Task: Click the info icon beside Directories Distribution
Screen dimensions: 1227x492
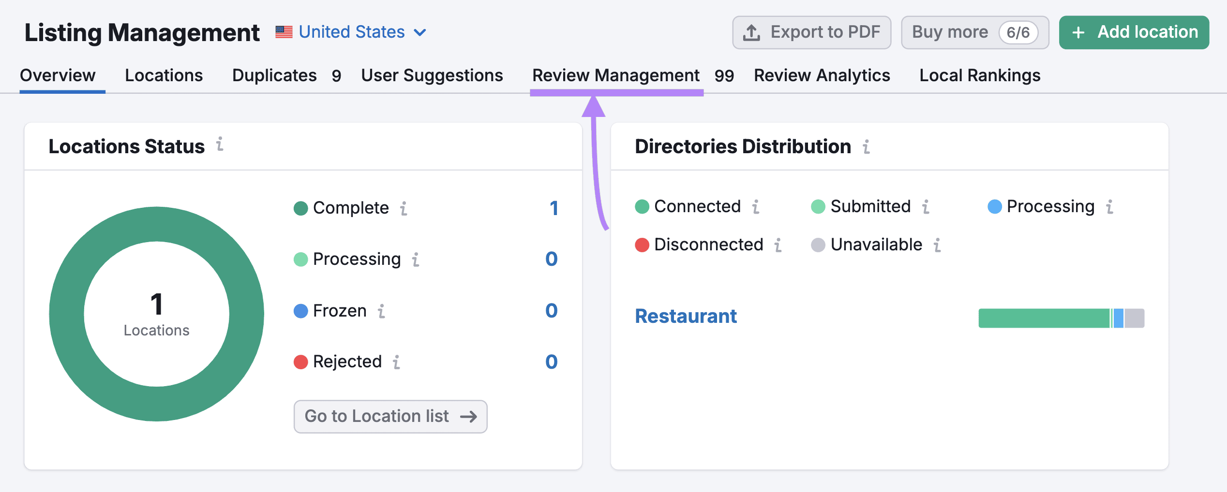Action: click(866, 146)
